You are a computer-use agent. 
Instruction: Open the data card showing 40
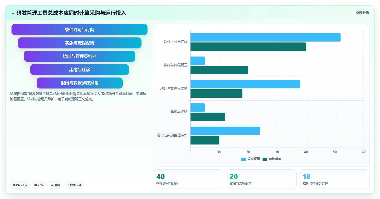pos(188,179)
